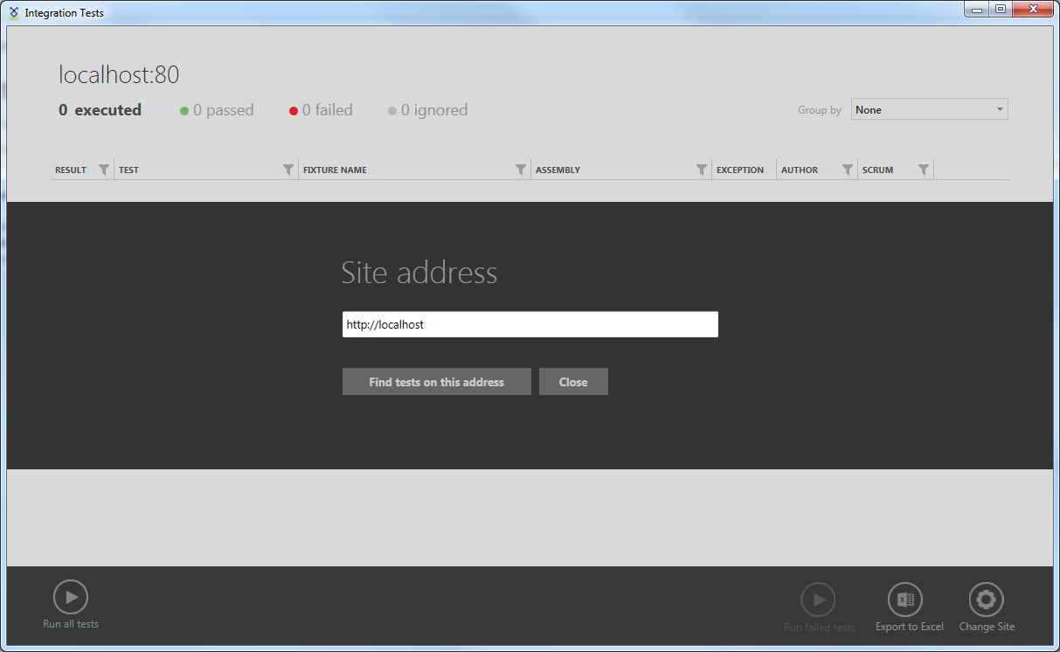Open the ASSEMBLY column filter funnel
This screenshot has width=1060, height=652.
tap(702, 170)
